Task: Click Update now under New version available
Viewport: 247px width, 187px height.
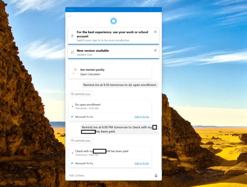Action: pos(84,55)
